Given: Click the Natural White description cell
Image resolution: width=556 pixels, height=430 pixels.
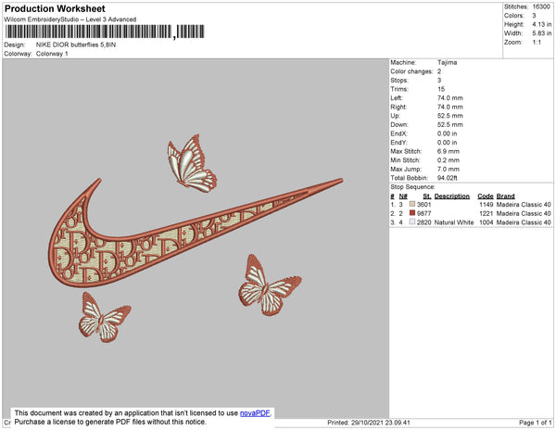Looking at the screenshot, I should tap(454, 222).
